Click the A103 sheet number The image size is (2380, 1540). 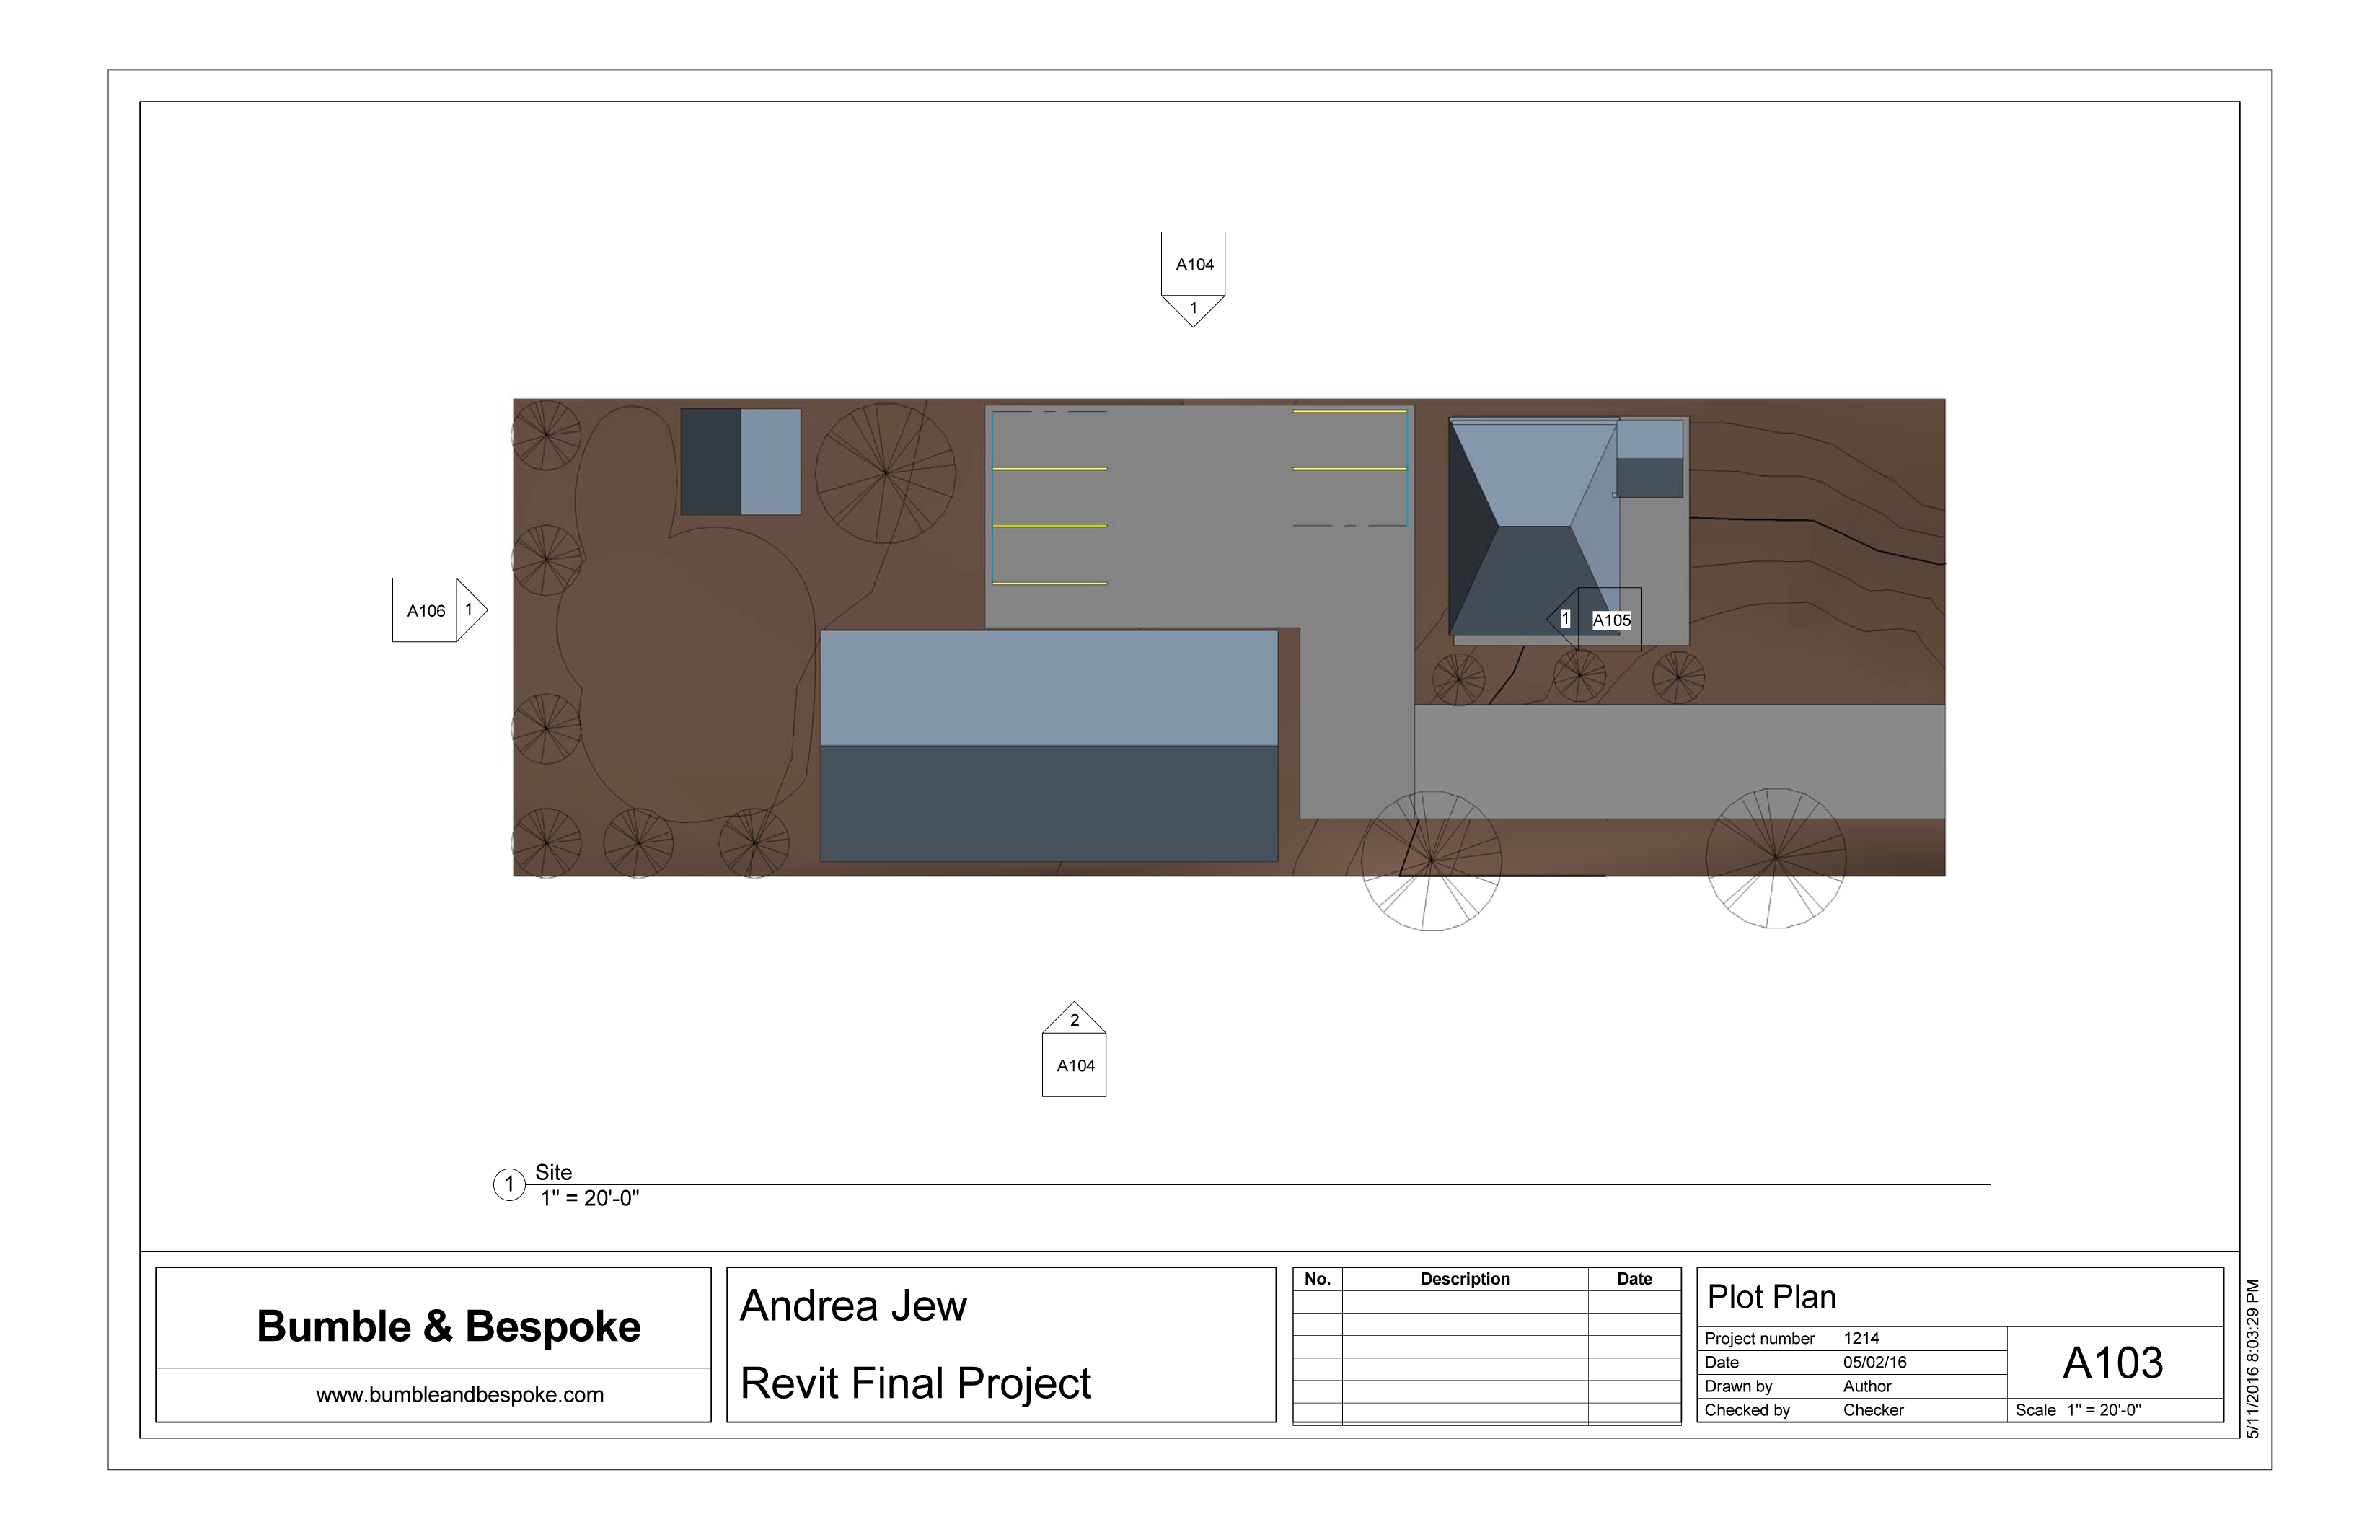(2112, 1363)
